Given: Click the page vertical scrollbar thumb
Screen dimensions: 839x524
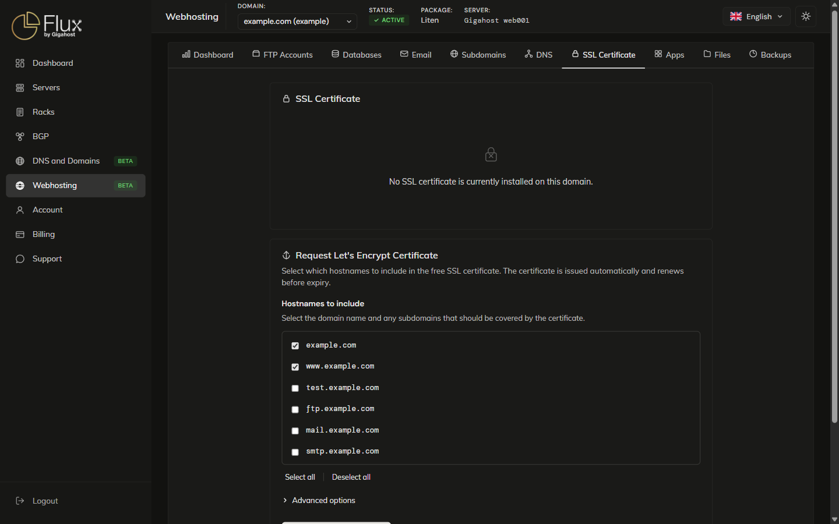Looking at the screenshot, I should pyautogui.click(x=834, y=217).
